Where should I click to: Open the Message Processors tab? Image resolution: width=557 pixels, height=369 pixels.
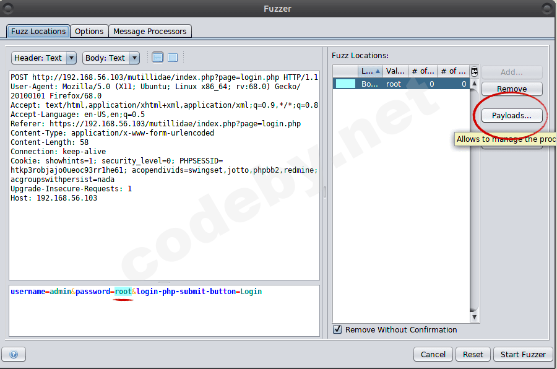click(x=150, y=32)
